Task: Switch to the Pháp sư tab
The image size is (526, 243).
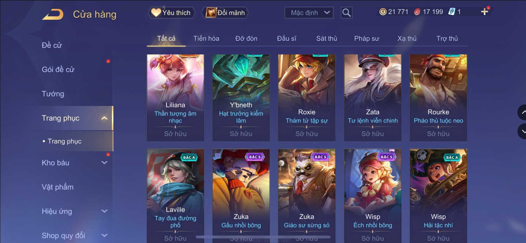Action: coord(366,38)
